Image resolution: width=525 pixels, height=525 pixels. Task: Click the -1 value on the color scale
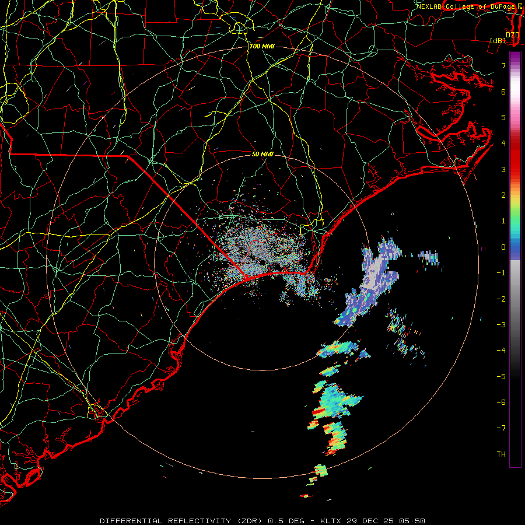pyautogui.click(x=501, y=273)
